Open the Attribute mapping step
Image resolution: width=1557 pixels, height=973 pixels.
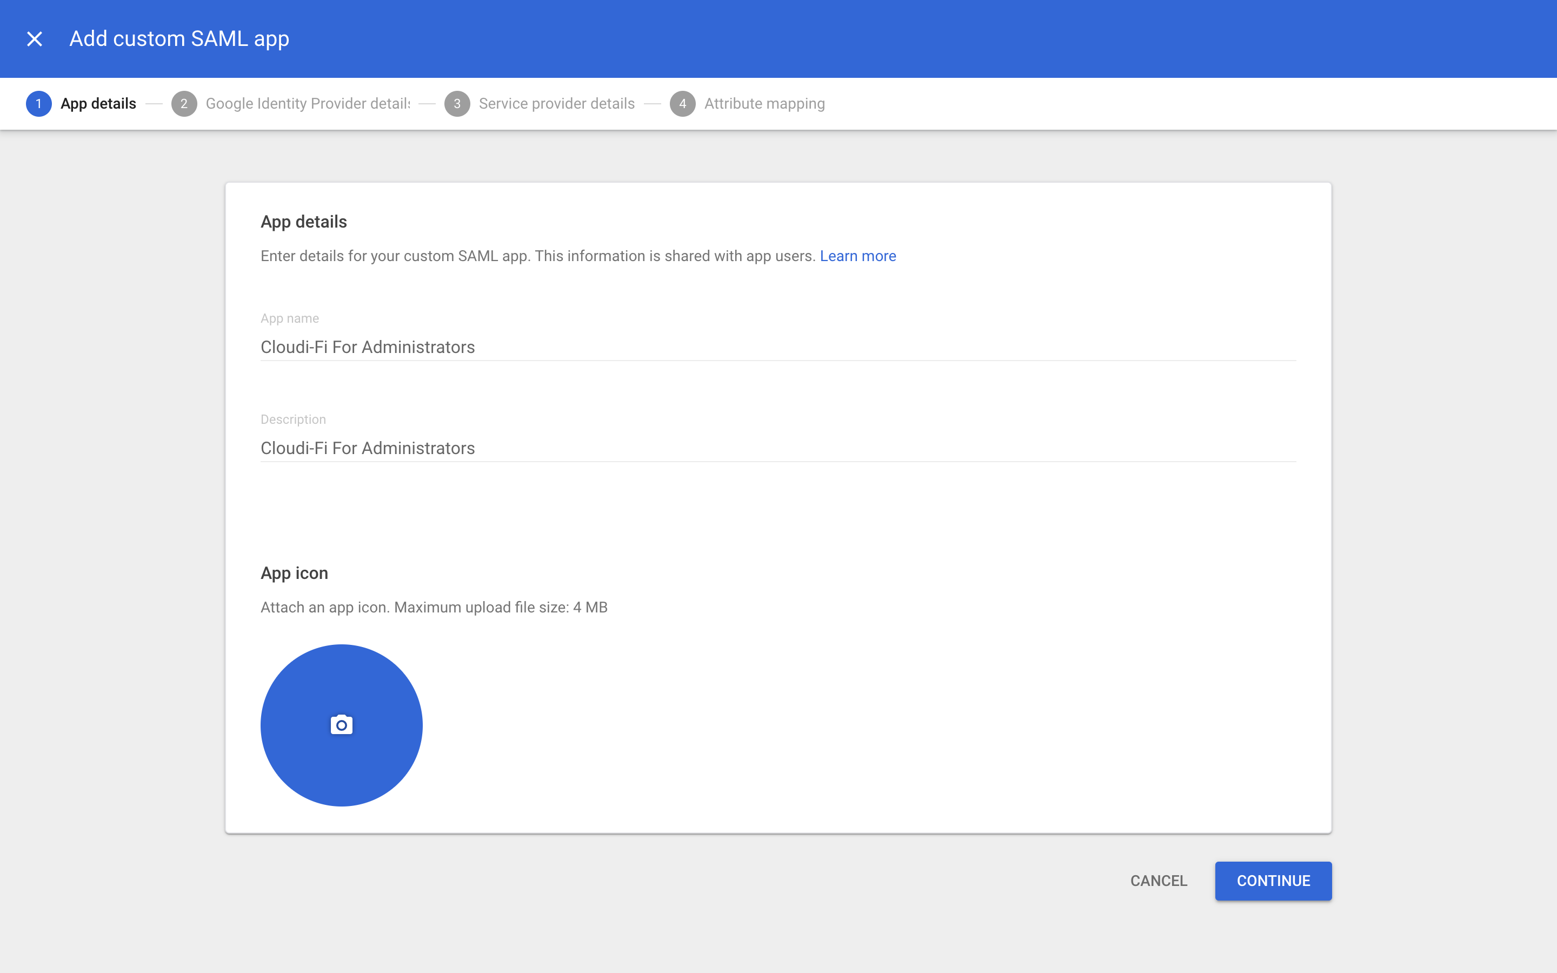point(764,104)
